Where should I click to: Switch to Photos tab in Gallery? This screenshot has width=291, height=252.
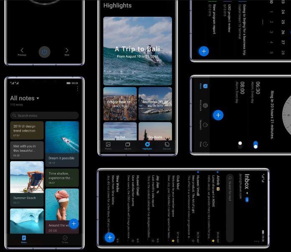tap(108, 146)
